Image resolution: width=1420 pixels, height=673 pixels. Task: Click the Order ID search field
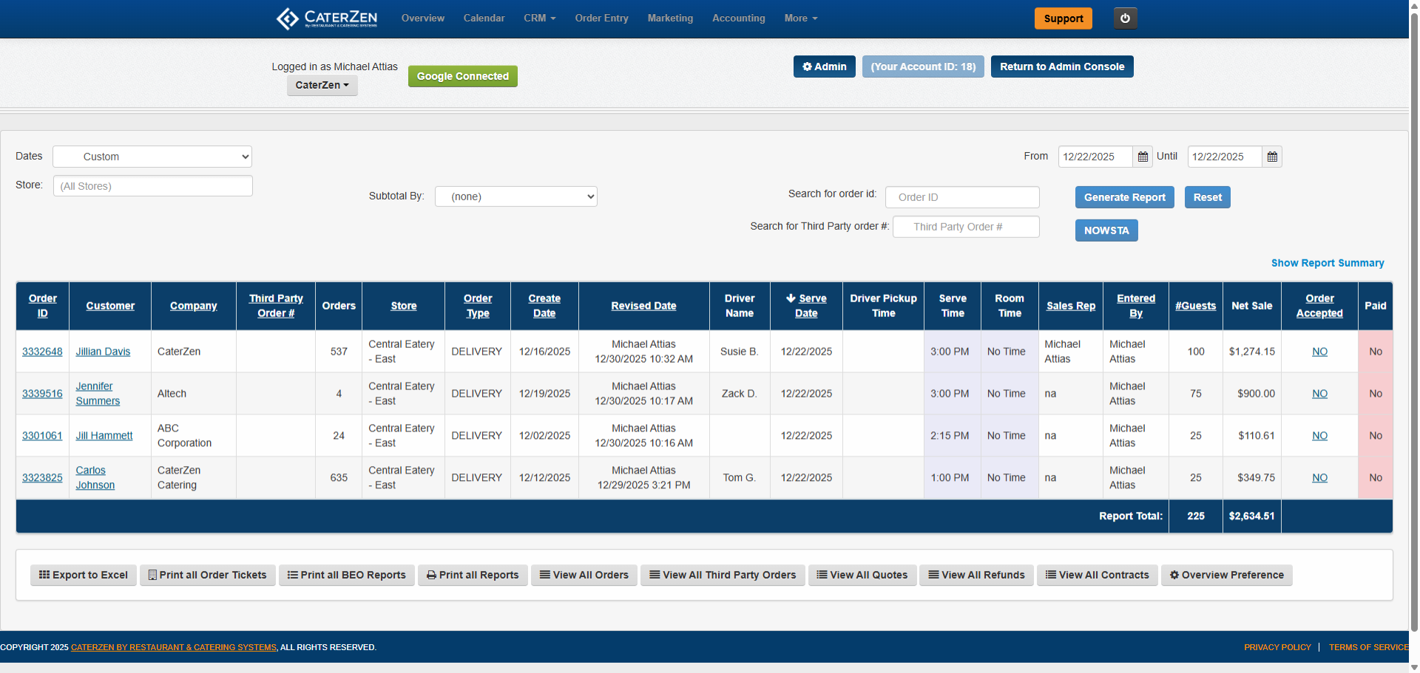click(961, 197)
